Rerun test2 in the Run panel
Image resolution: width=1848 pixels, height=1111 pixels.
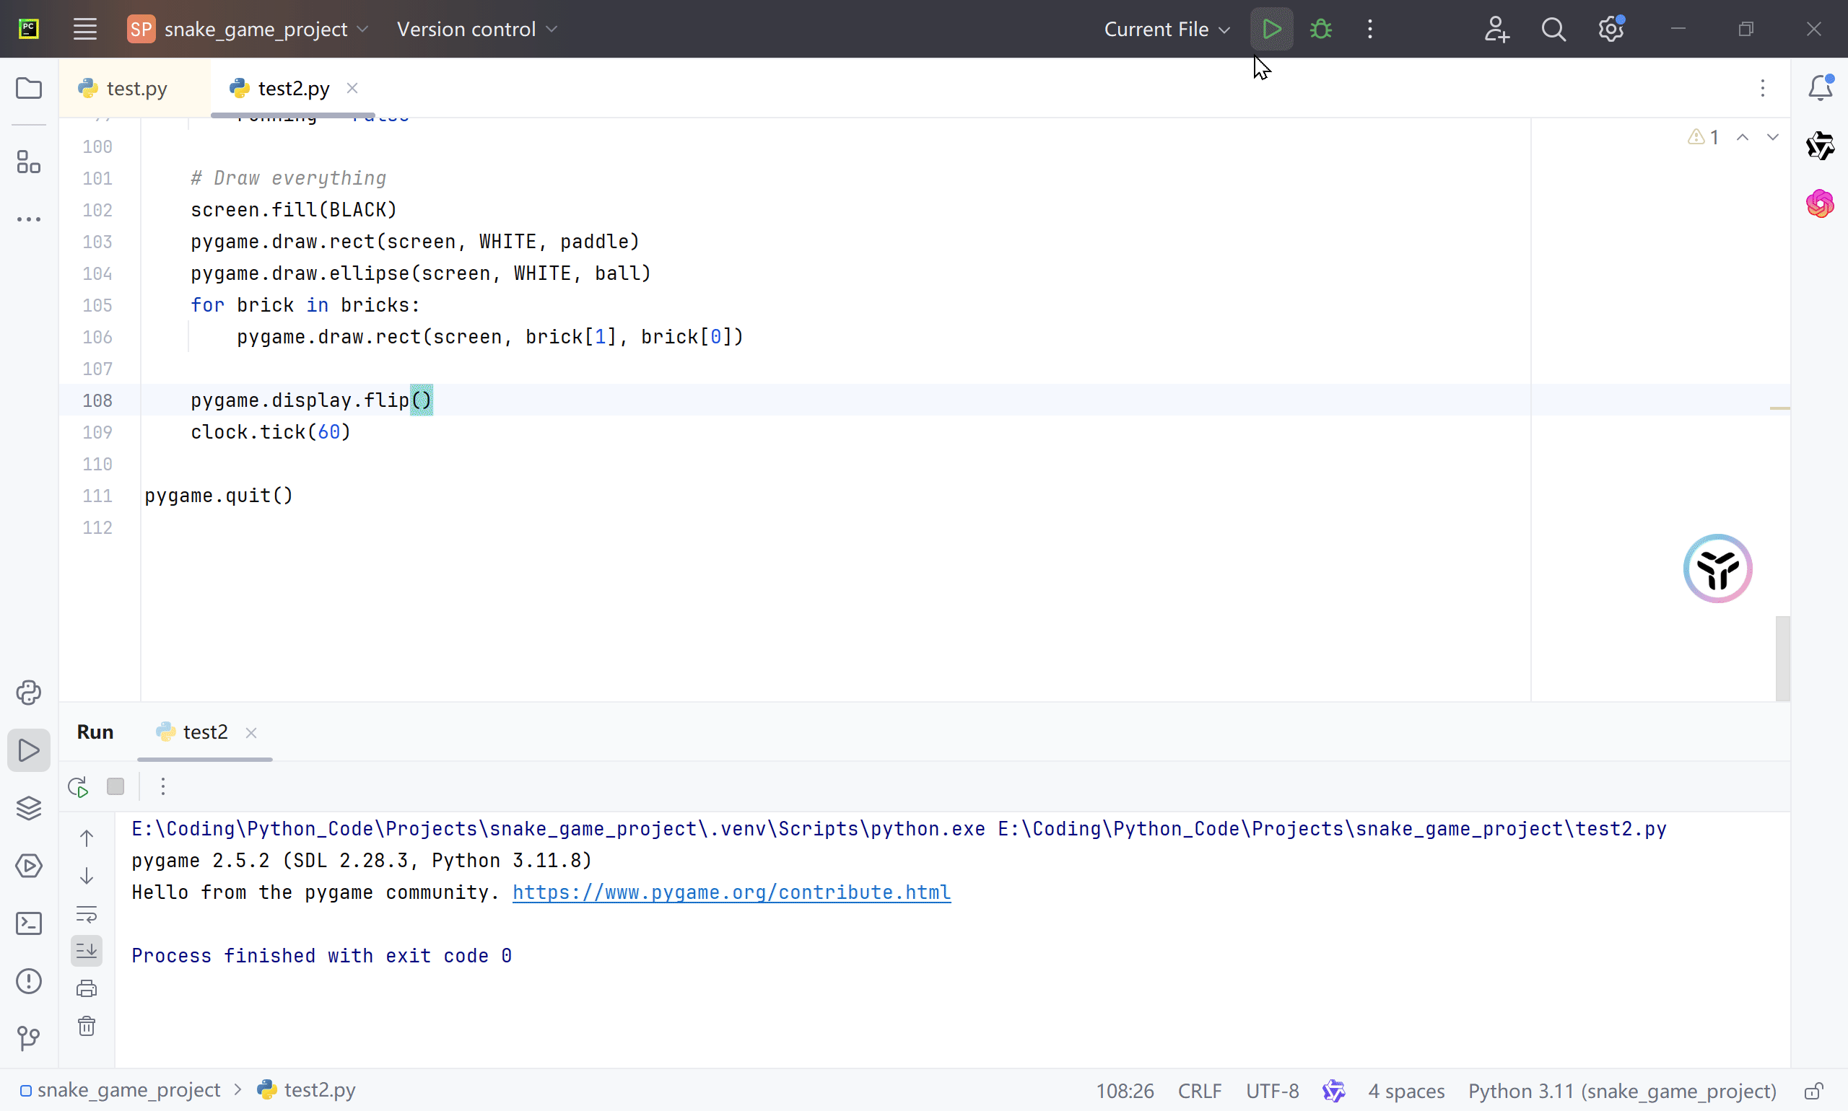coord(78,787)
